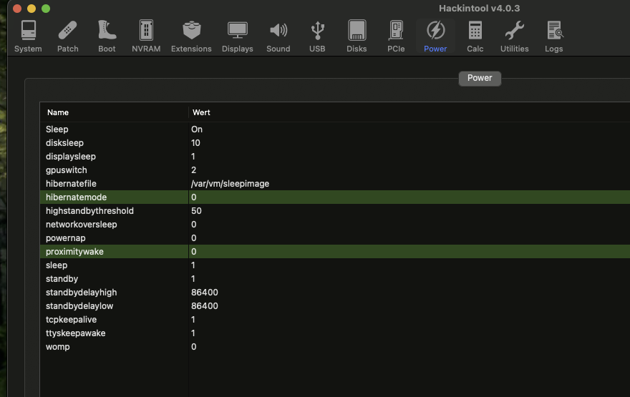This screenshot has height=397, width=630.
Task: Select the hibernatefile row
Action: pos(335,183)
